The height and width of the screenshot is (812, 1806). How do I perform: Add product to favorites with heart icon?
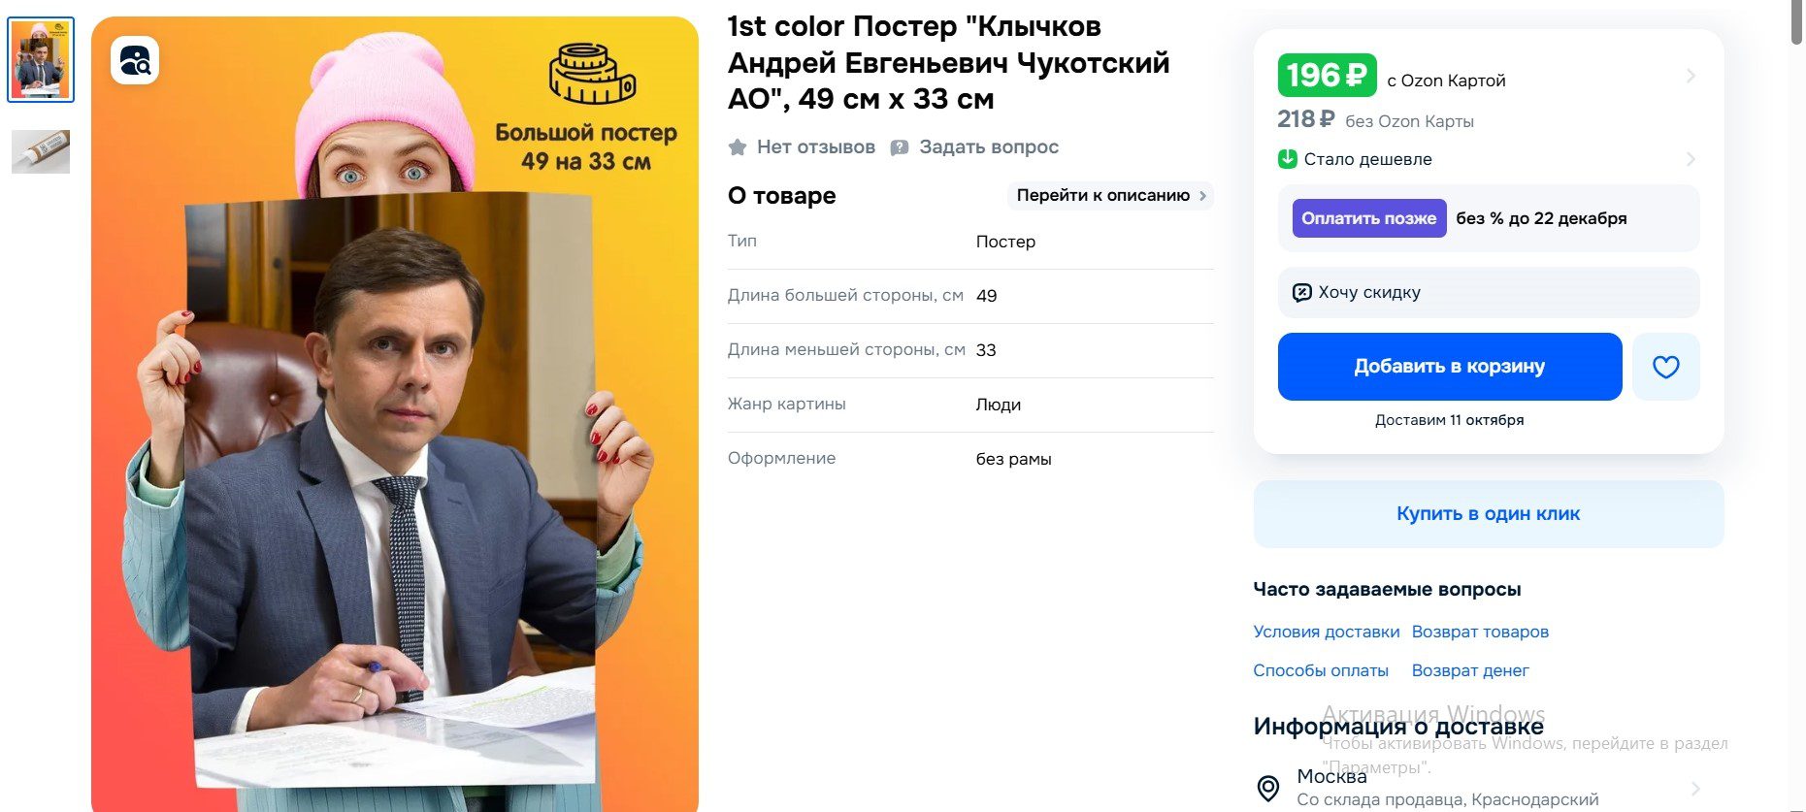click(1665, 367)
